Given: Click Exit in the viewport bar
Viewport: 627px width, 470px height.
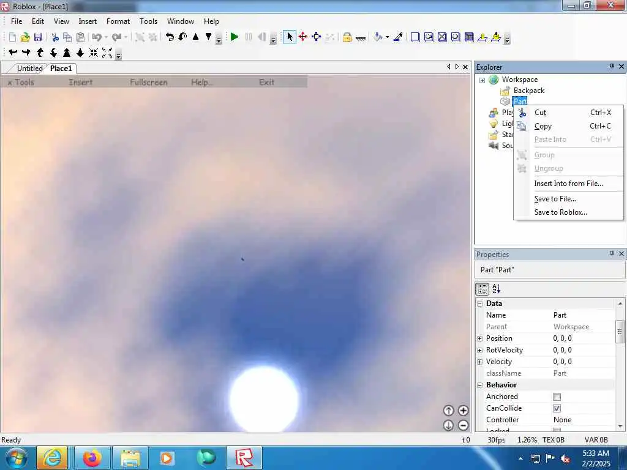Looking at the screenshot, I should point(266,83).
